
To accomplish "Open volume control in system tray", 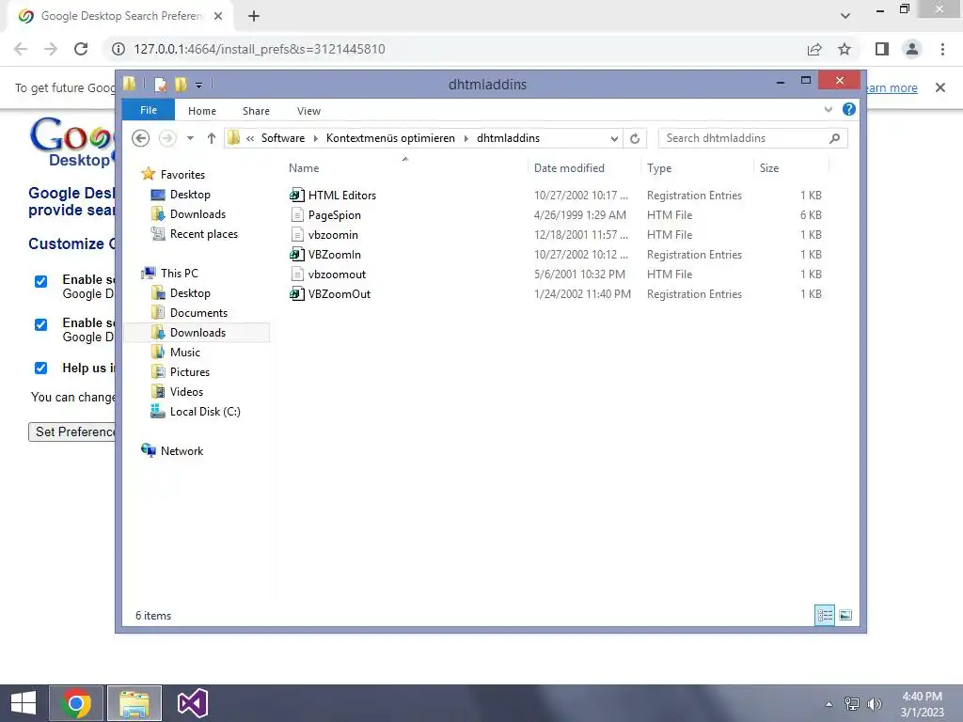I will point(875,703).
